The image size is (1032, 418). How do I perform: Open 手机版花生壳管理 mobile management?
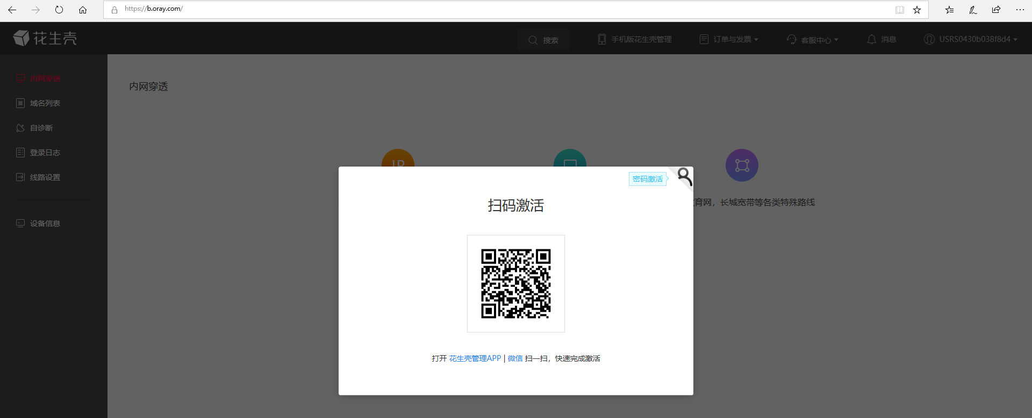(x=635, y=39)
